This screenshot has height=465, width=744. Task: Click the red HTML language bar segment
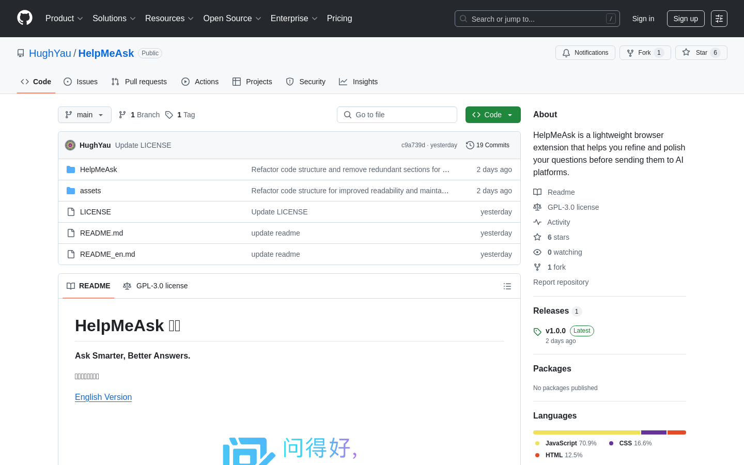(x=677, y=432)
